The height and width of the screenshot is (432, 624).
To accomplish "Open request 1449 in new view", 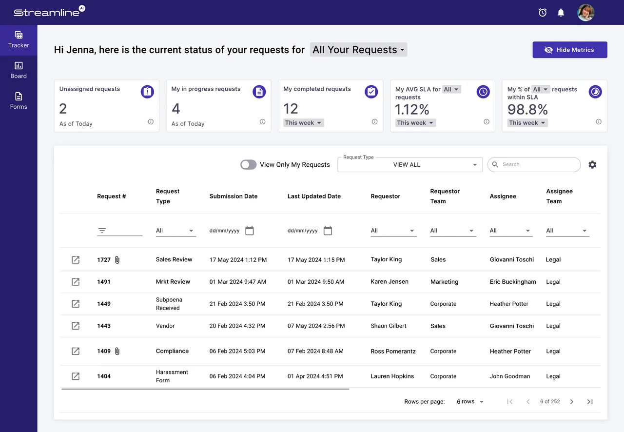I will pyautogui.click(x=76, y=304).
